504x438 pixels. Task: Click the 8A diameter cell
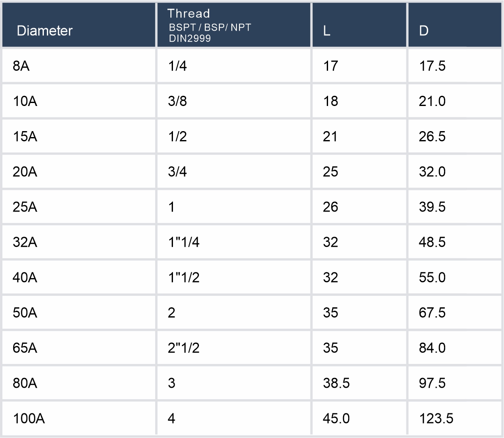pyautogui.click(x=21, y=66)
